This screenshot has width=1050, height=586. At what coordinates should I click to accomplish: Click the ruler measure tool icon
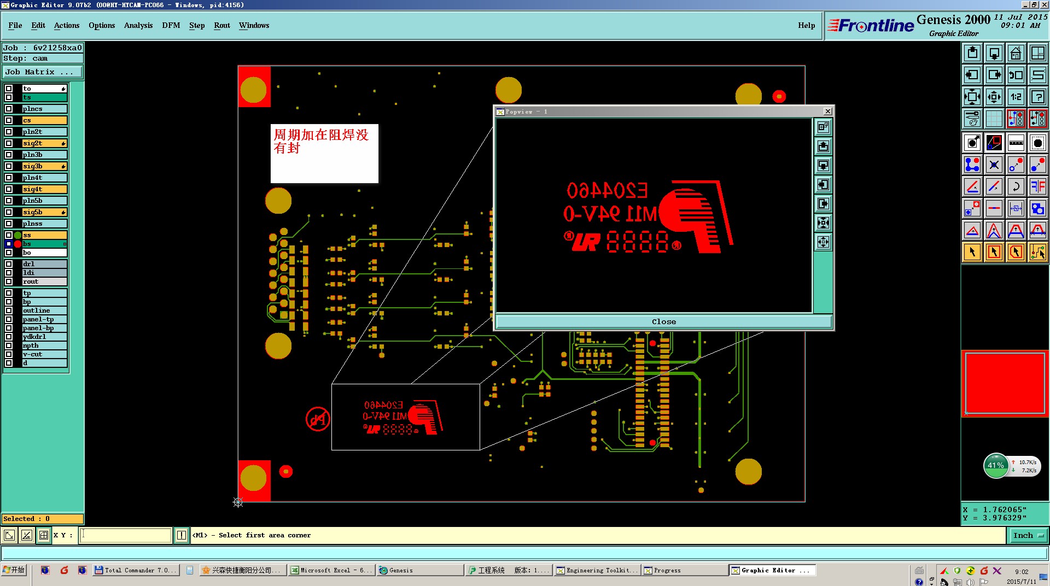[1016, 143]
